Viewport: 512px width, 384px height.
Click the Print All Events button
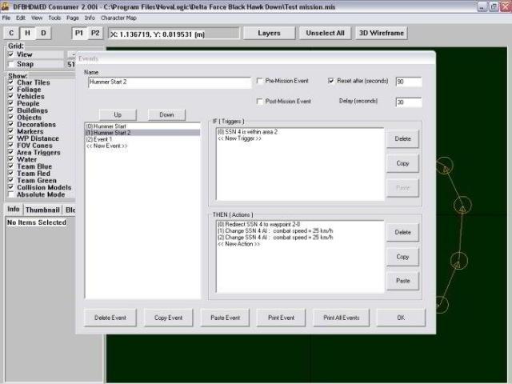pos(341,318)
